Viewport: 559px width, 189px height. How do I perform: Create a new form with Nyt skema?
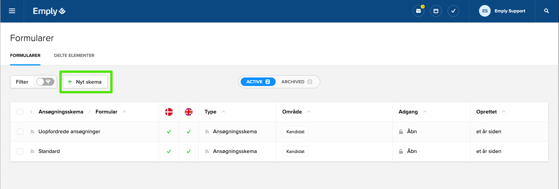click(85, 82)
